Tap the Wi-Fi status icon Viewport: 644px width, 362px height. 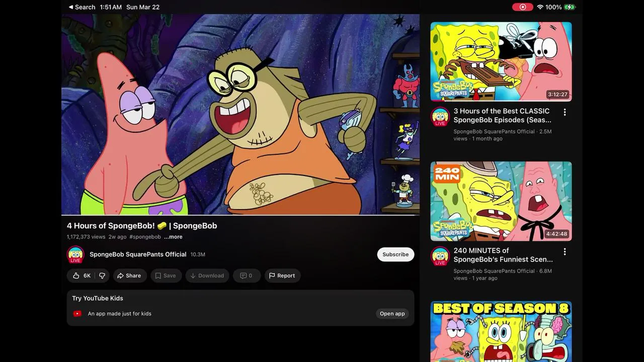pos(540,7)
